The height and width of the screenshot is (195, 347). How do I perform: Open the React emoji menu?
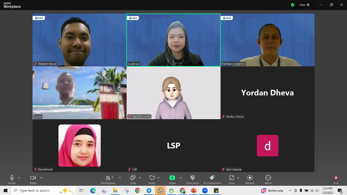click(152, 180)
